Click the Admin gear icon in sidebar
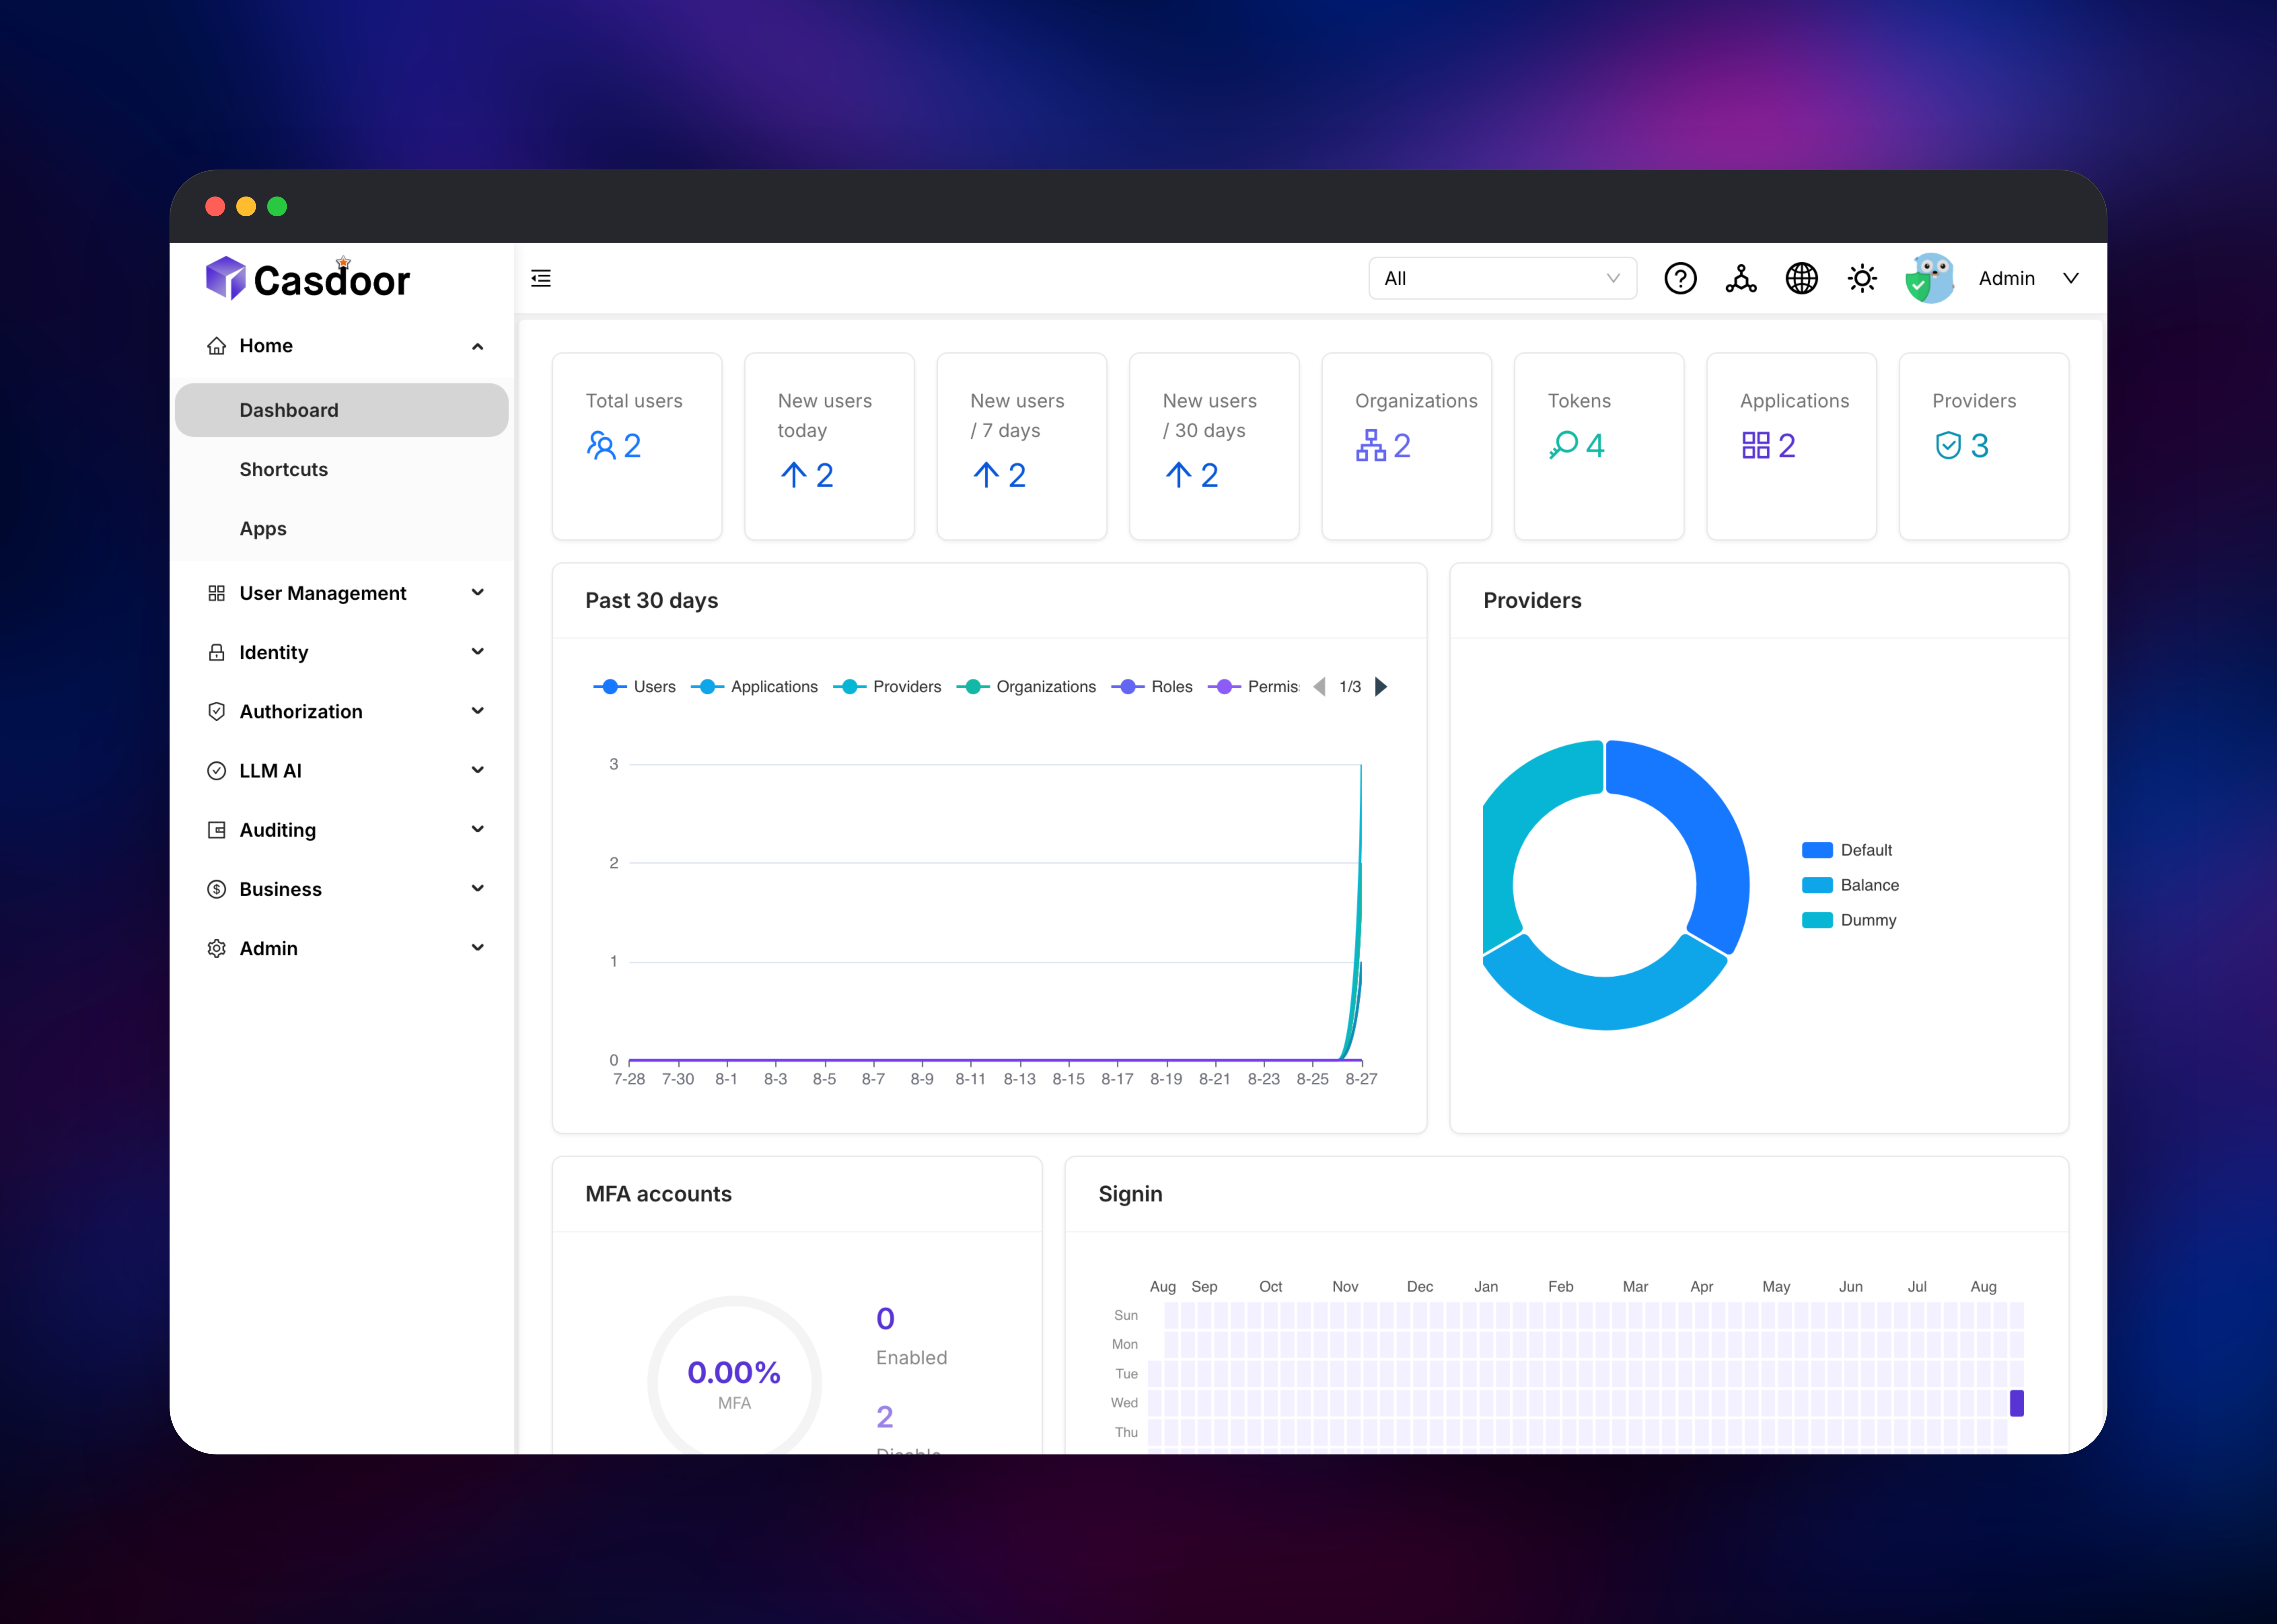 216,948
